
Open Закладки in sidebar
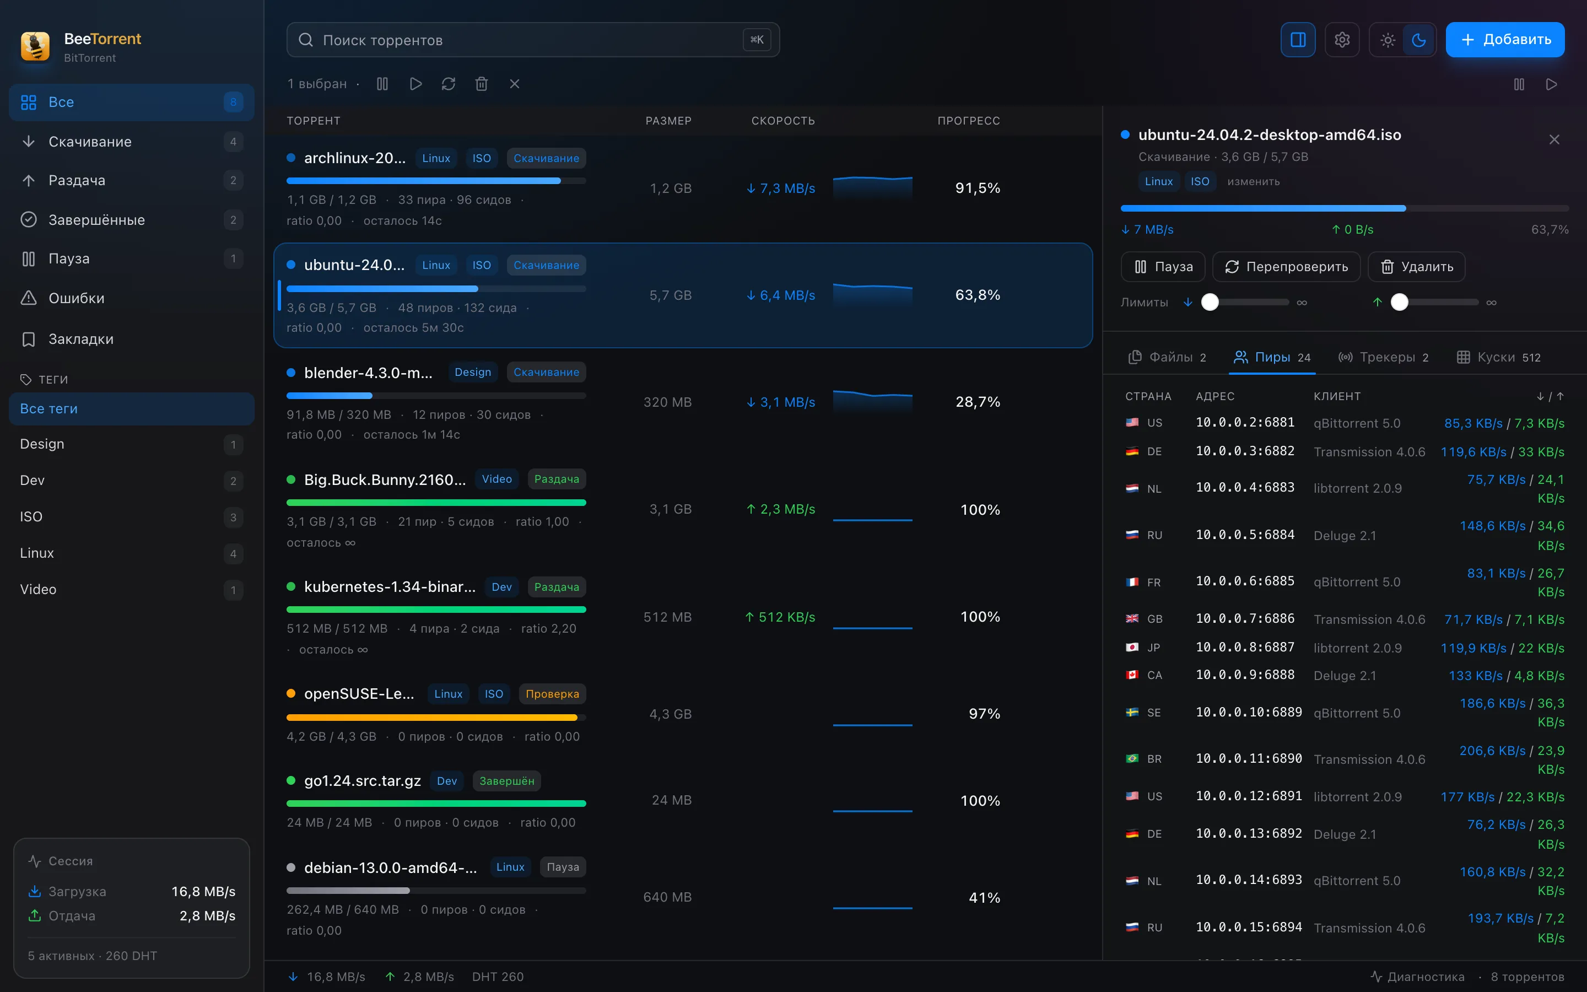tap(131, 339)
